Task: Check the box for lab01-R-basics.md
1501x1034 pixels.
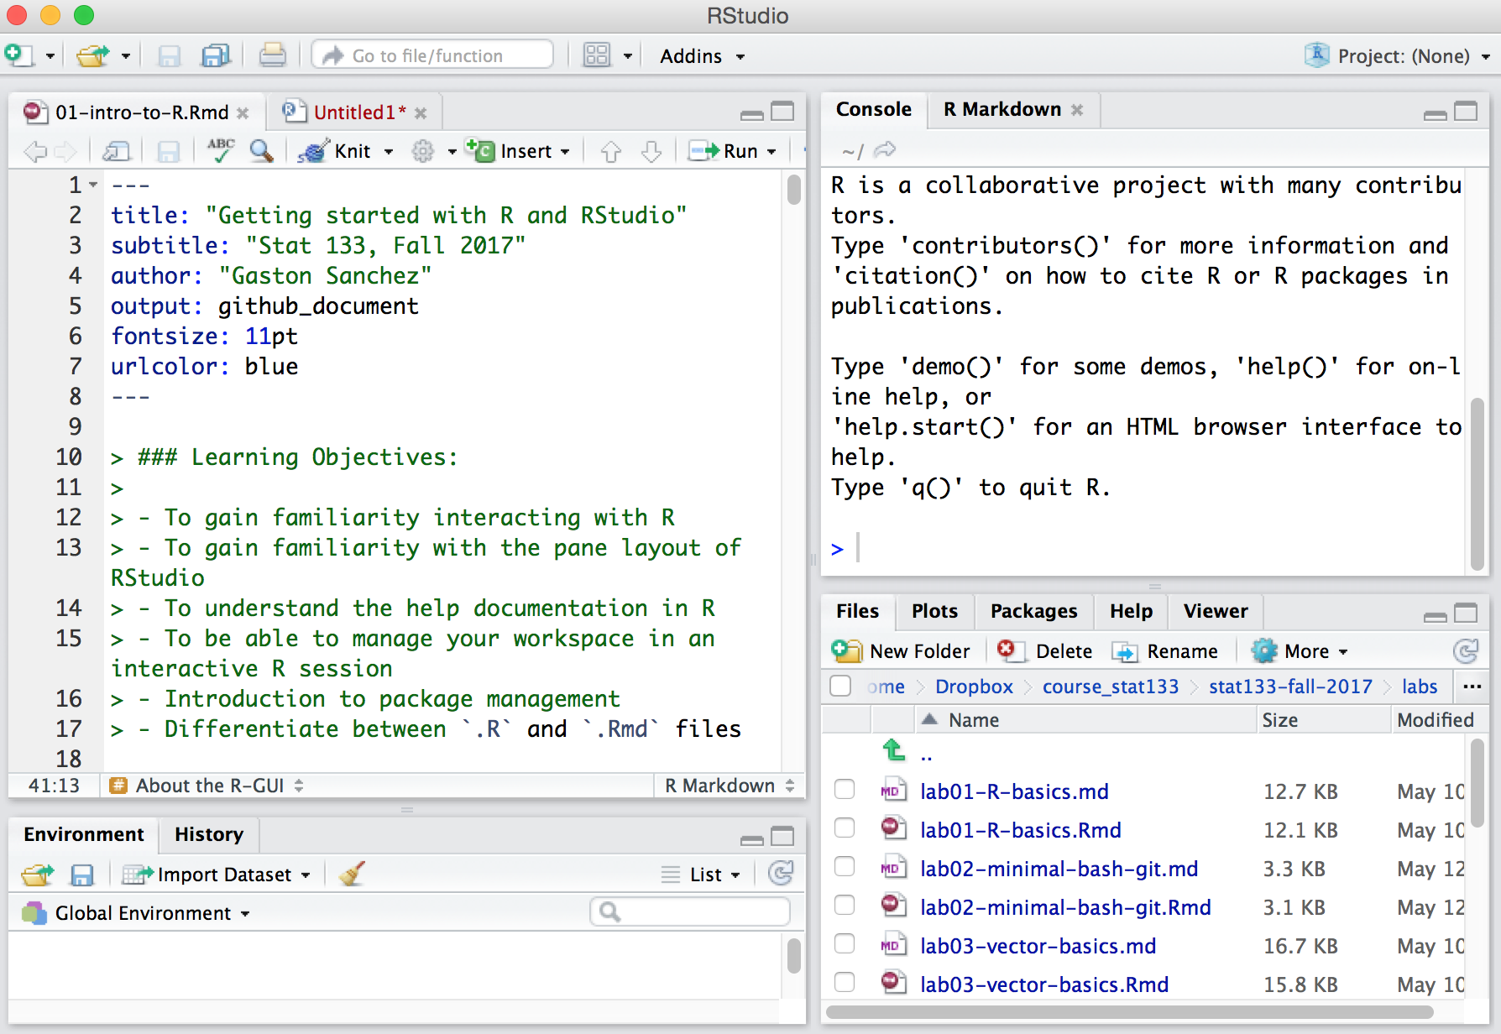Action: point(845,790)
